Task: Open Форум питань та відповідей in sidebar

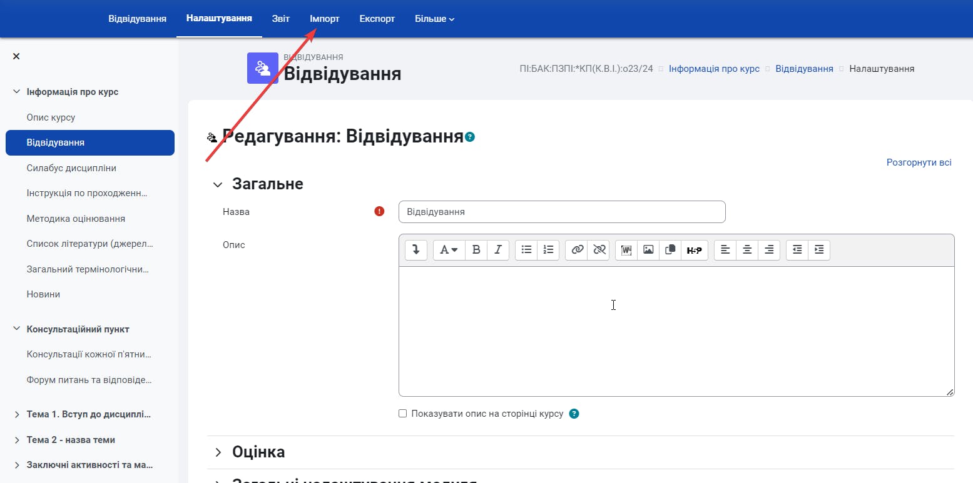Action: tap(89, 380)
